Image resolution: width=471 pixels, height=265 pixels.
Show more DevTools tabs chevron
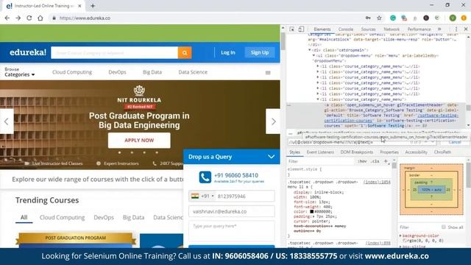pyautogui.click(x=439, y=29)
